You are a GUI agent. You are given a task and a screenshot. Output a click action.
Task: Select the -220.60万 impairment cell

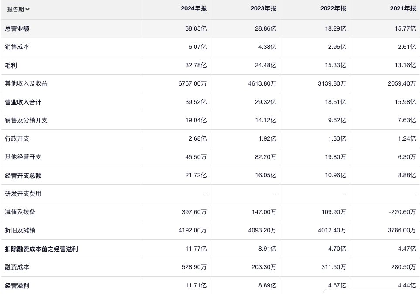pos(402,212)
